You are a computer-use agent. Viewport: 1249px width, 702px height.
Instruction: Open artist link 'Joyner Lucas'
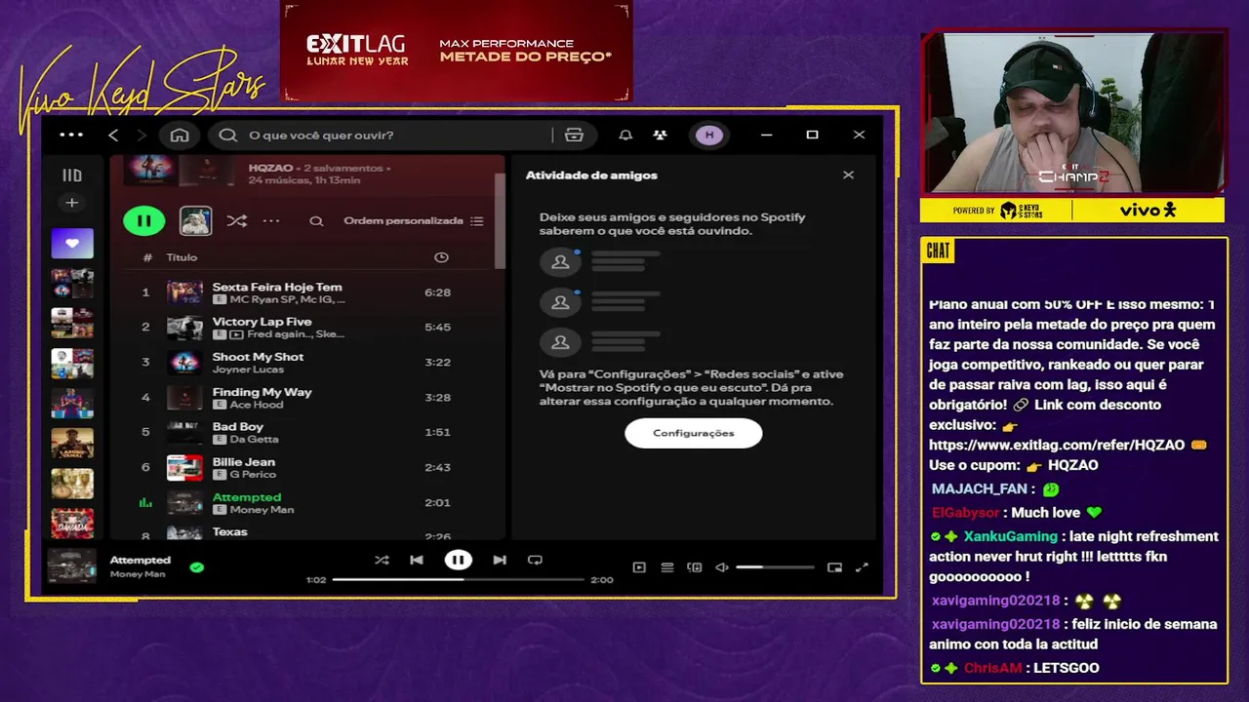click(x=248, y=370)
